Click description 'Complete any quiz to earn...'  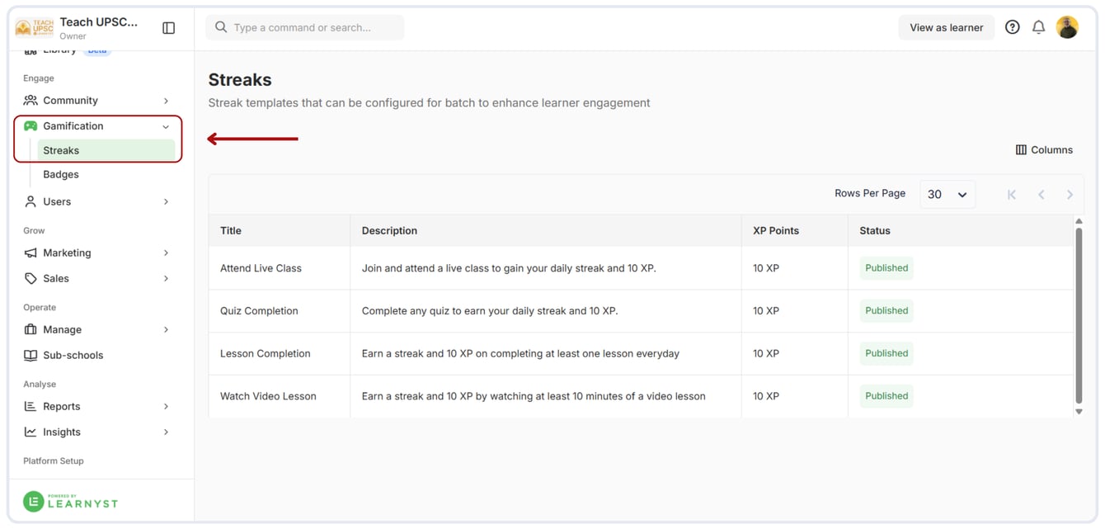pos(490,311)
